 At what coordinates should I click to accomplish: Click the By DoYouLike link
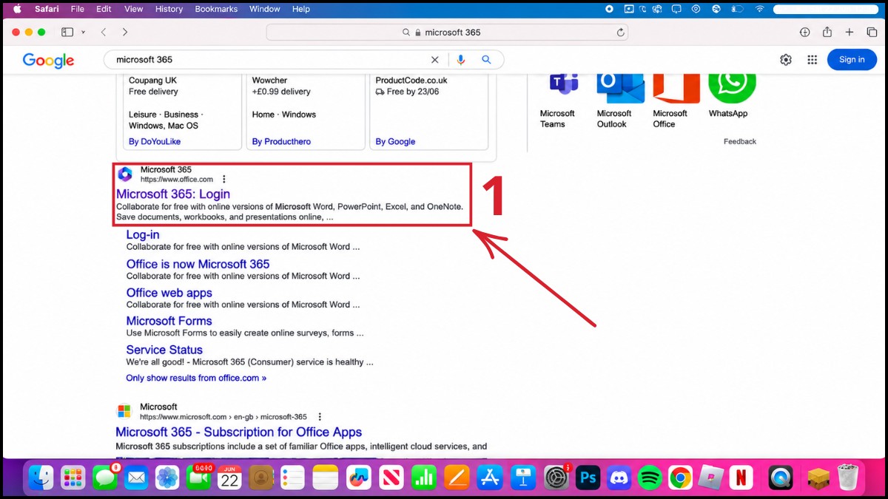155,141
